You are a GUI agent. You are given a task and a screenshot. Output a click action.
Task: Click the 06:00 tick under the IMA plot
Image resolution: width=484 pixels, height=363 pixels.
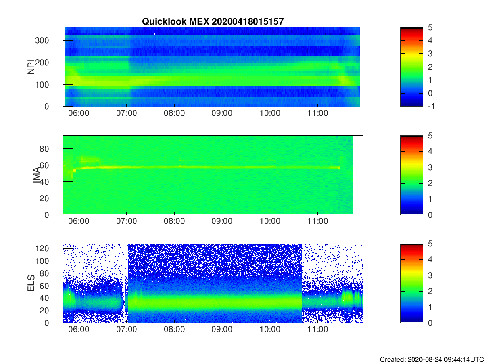click(x=79, y=222)
